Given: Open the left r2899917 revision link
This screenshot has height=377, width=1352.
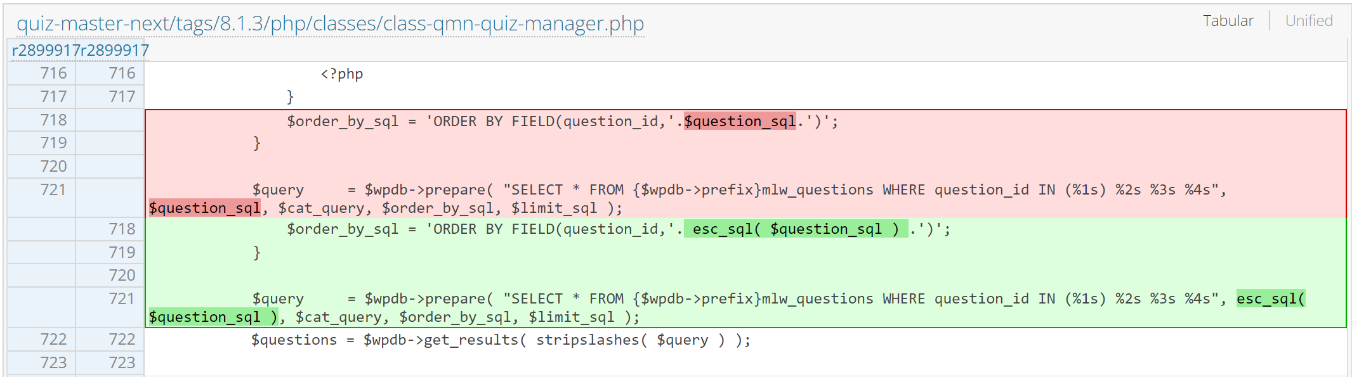Looking at the screenshot, I should [x=42, y=49].
